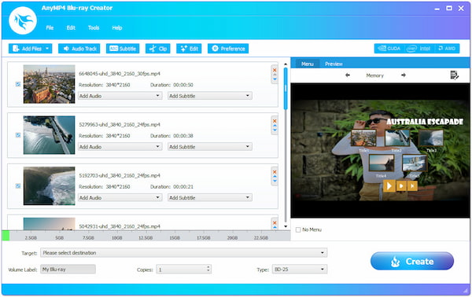The height and width of the screenshot is (297, 472).
Task: Uncheck the 6648045-uhd video checkbox
Action: coord(18,84)
